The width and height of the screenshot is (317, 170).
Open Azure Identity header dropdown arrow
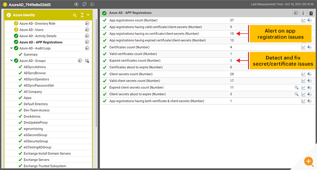[x=88, y=15]
